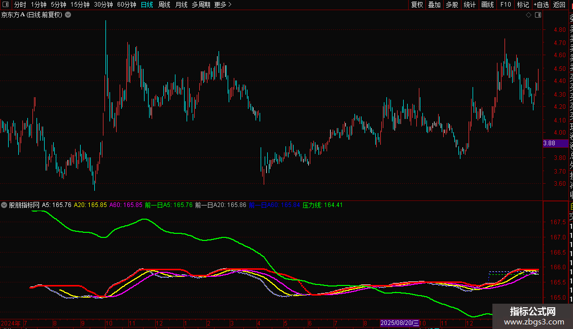Click the A60: 165.85 value
The height and width of the screenshot is (329, 573).
(126, 205)
